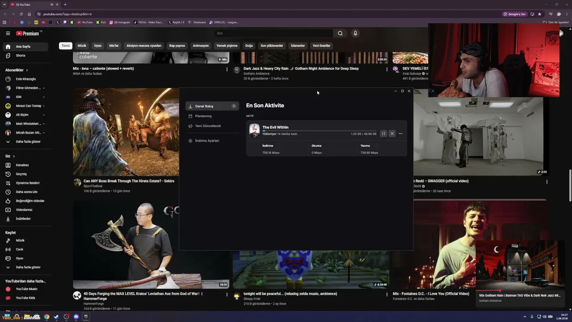572x322 pixels.
Task: Click the YouTube search magnifier button
Action: pos(340,33)
